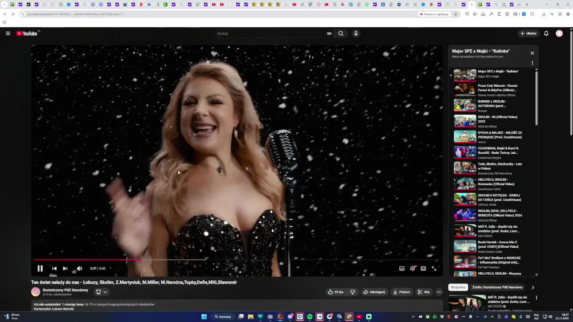Pause the video
This screenshot has height=322, width=573.
coord(40,268)
